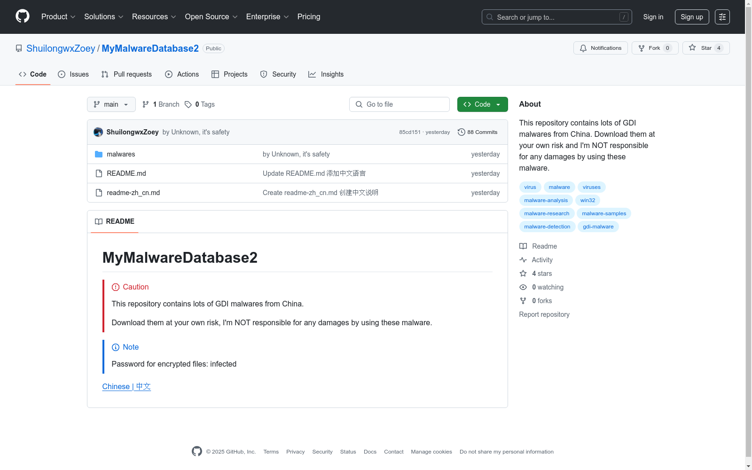Click the Sign in link

point(653,17)
